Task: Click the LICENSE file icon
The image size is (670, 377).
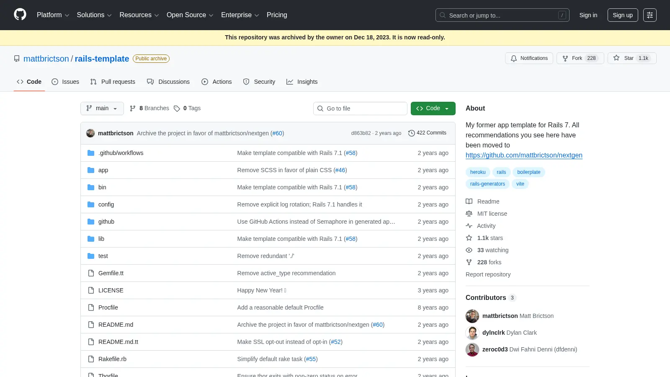Action: coord(91,290)
